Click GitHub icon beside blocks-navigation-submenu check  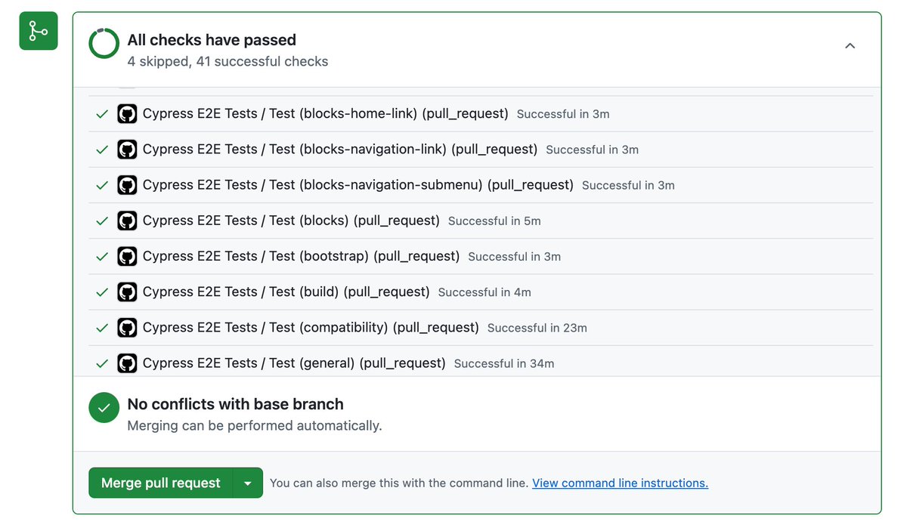pyautogui.click(x=127, y=185)
